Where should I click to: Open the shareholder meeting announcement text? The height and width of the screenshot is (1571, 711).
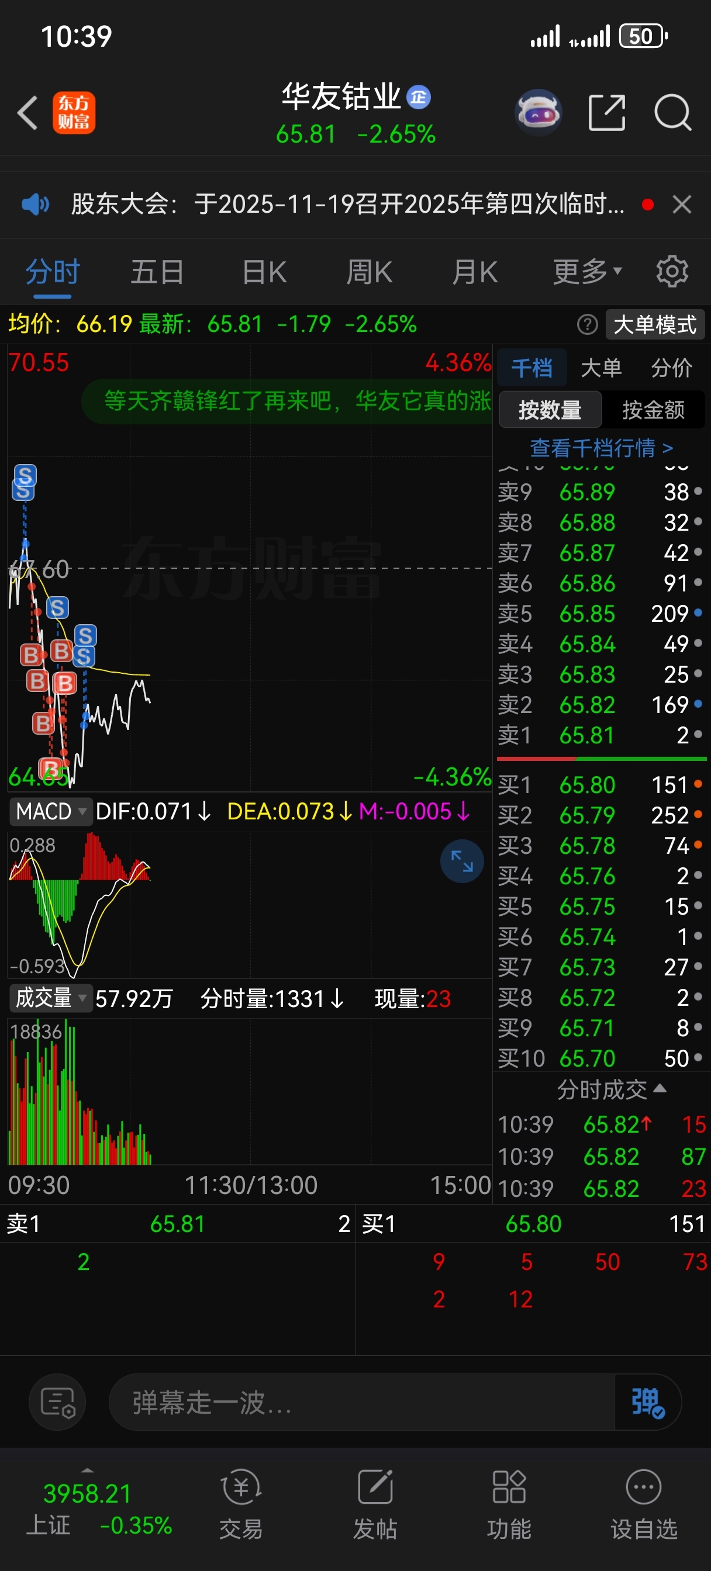pos(348,205)
